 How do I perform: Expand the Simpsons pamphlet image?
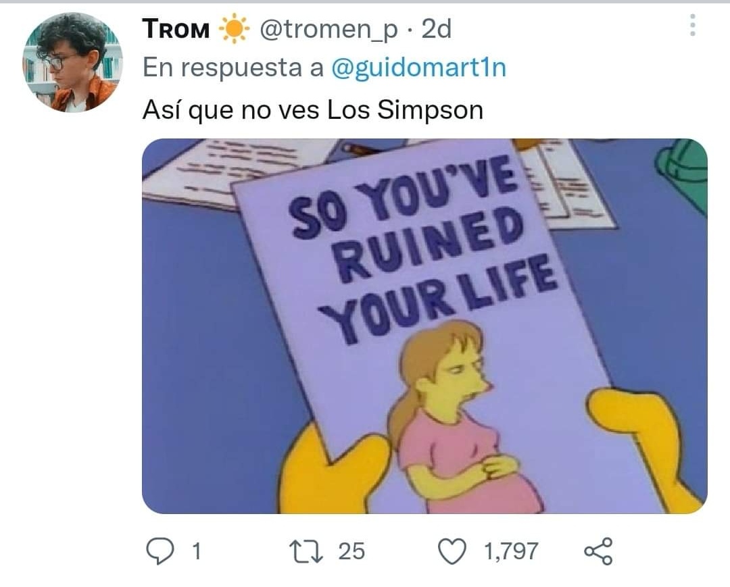pos(424,326)
